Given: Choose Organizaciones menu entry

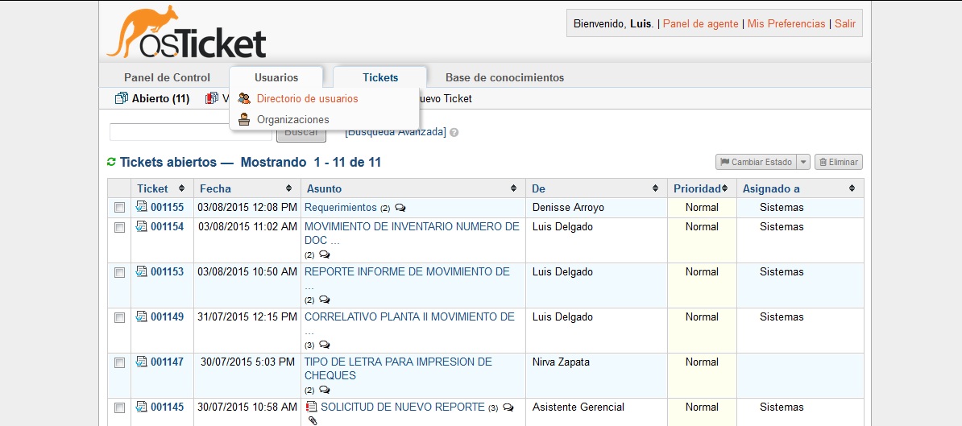Looking at the screenshot, I should point(292,119).
